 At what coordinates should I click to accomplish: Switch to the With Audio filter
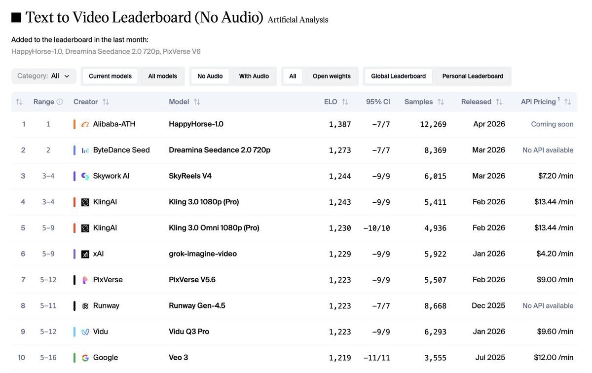click(x=254, y=76)
